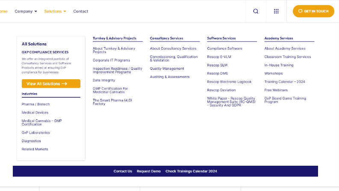This screenshot has width=339, height=191.
Task: Click the View All Solutions button
Action: coord(51,84)
